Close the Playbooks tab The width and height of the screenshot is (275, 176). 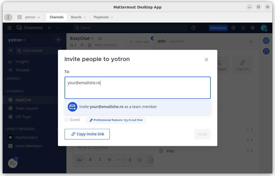(112, 17)
